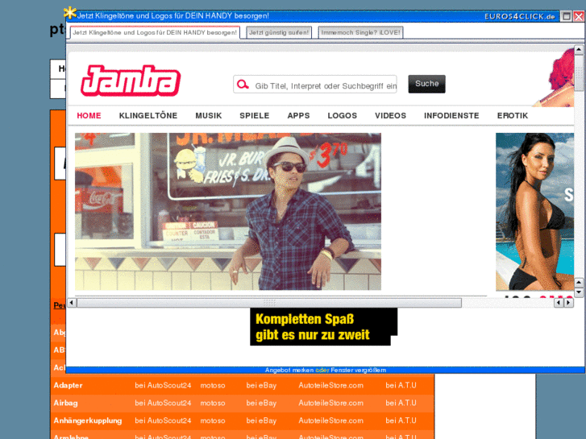The height and width of the screenshot is (439, 586).
Task: Click the Airbag row label
Action: click(65, 403)
